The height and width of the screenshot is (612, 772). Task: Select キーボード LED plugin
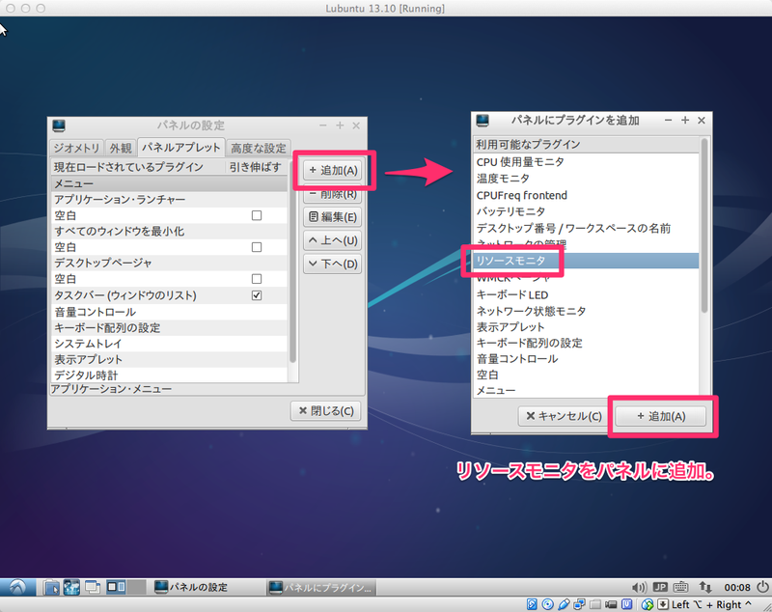point(586,295)
